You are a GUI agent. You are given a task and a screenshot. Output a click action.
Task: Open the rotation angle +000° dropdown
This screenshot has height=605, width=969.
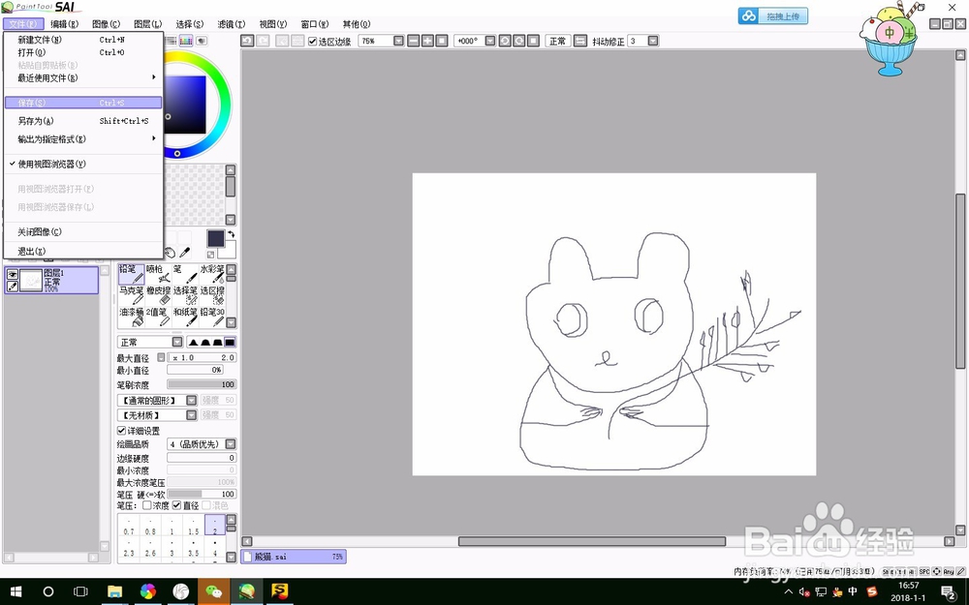490,41
